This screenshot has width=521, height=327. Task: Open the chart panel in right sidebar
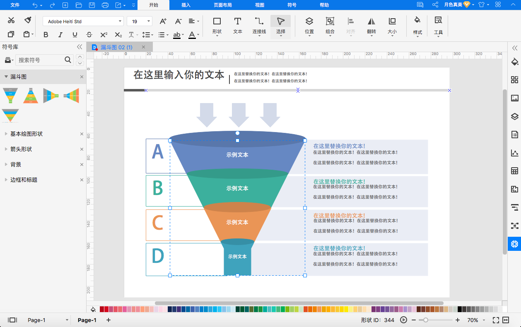515,153
